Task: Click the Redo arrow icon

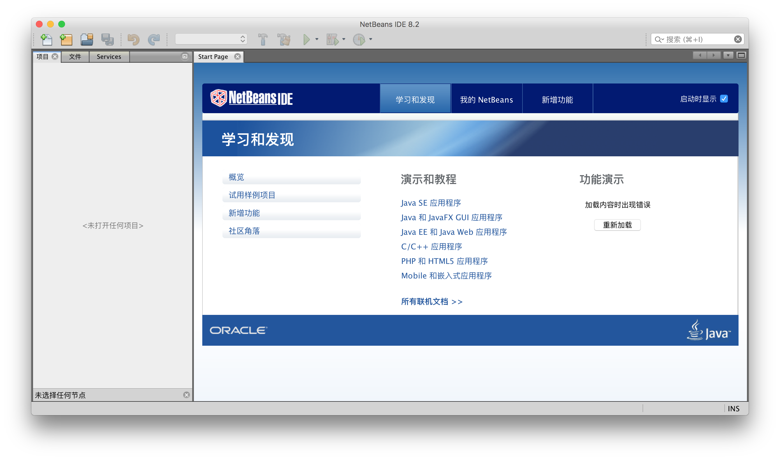Action: [154, 40]
